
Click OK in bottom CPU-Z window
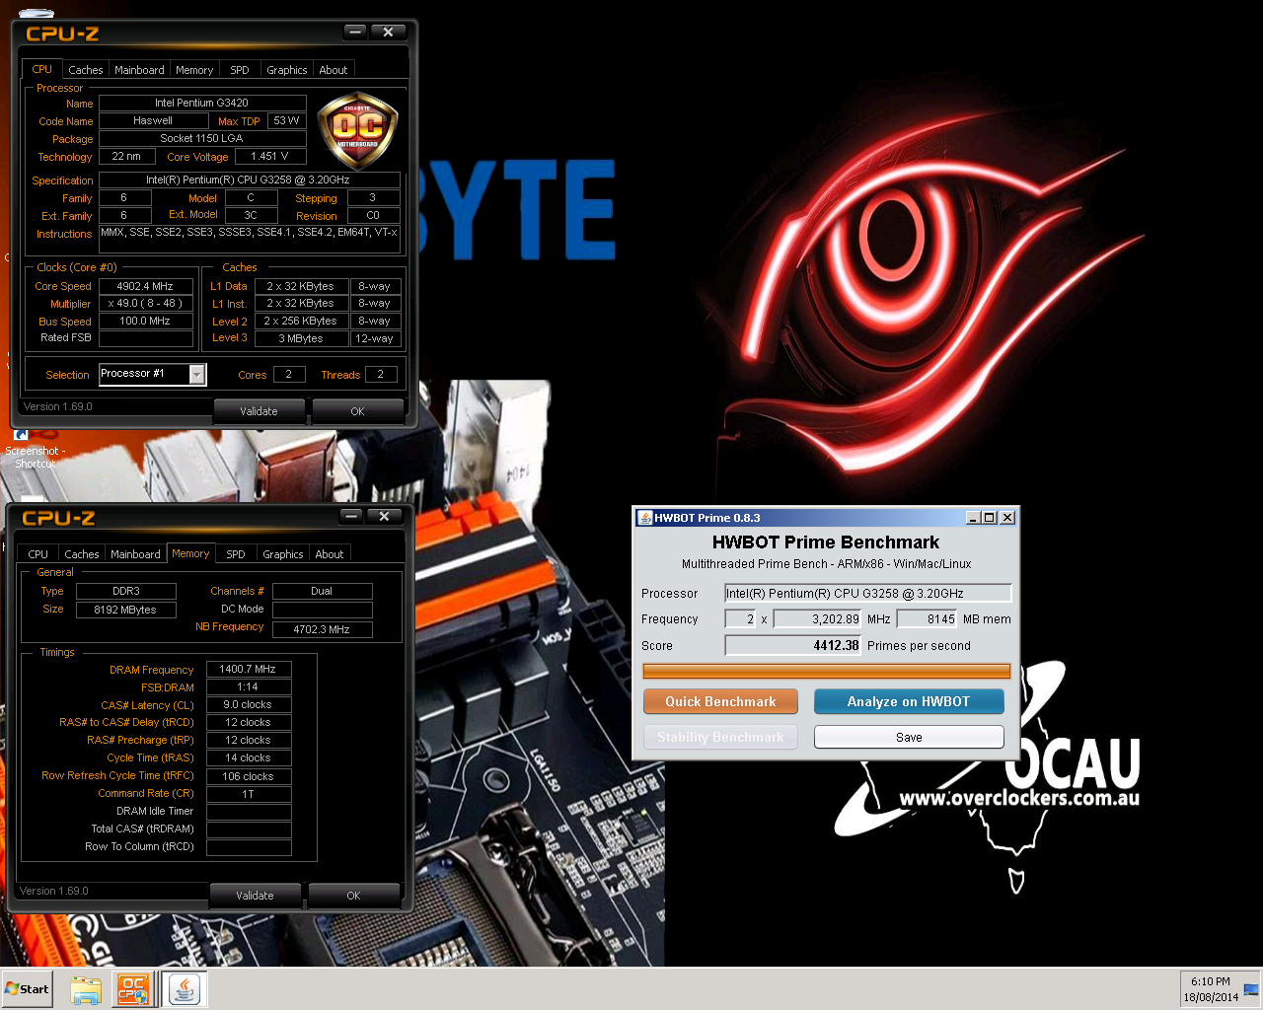pos(353,896)
